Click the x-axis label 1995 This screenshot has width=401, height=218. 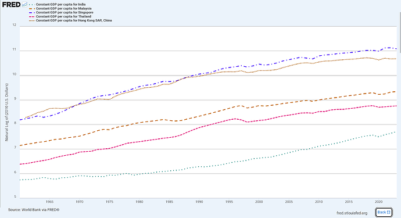[229, 202]
